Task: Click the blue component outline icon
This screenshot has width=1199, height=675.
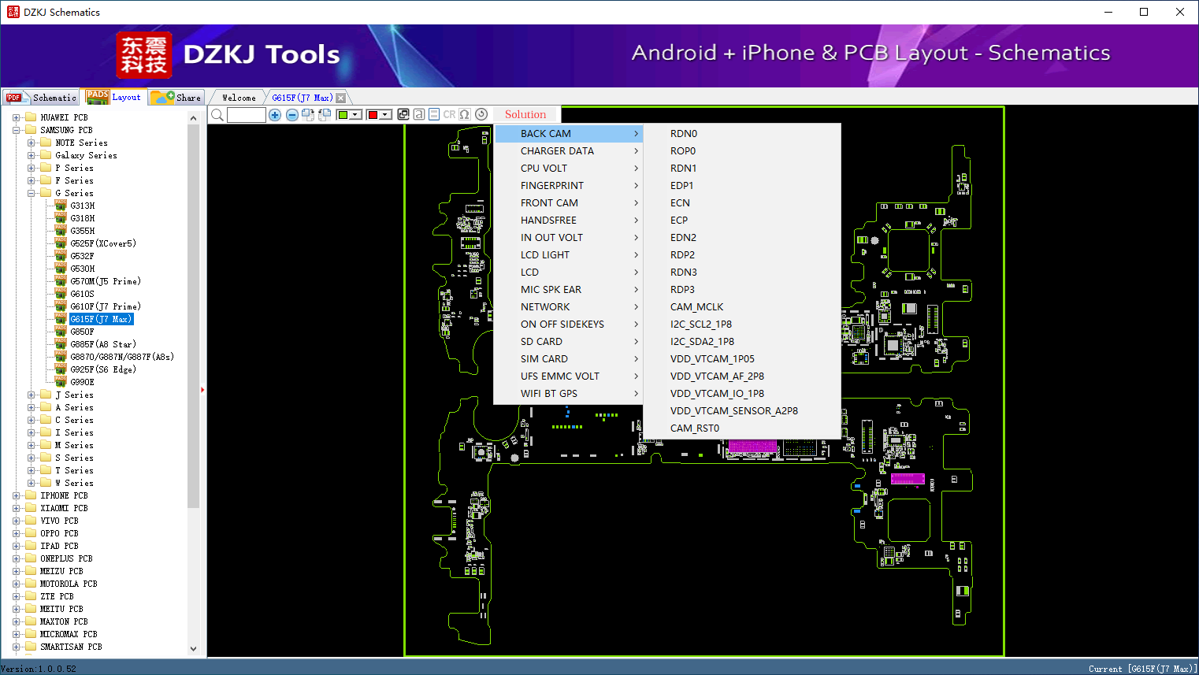Action: point(434,114)
